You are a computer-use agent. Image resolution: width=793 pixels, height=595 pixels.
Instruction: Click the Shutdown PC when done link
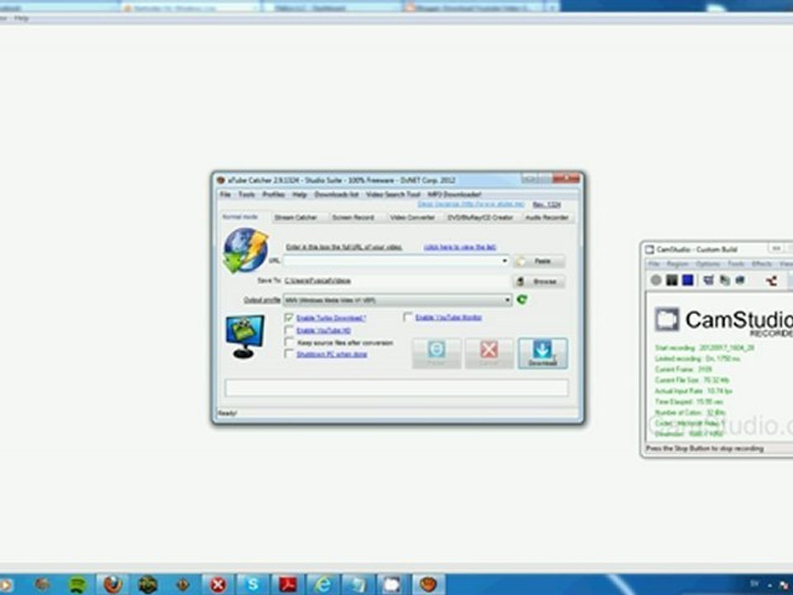coord(332,355)
